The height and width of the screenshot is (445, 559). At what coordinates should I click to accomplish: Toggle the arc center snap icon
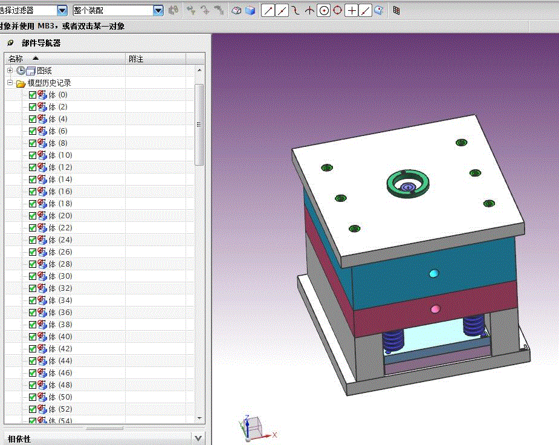(324, 11)
